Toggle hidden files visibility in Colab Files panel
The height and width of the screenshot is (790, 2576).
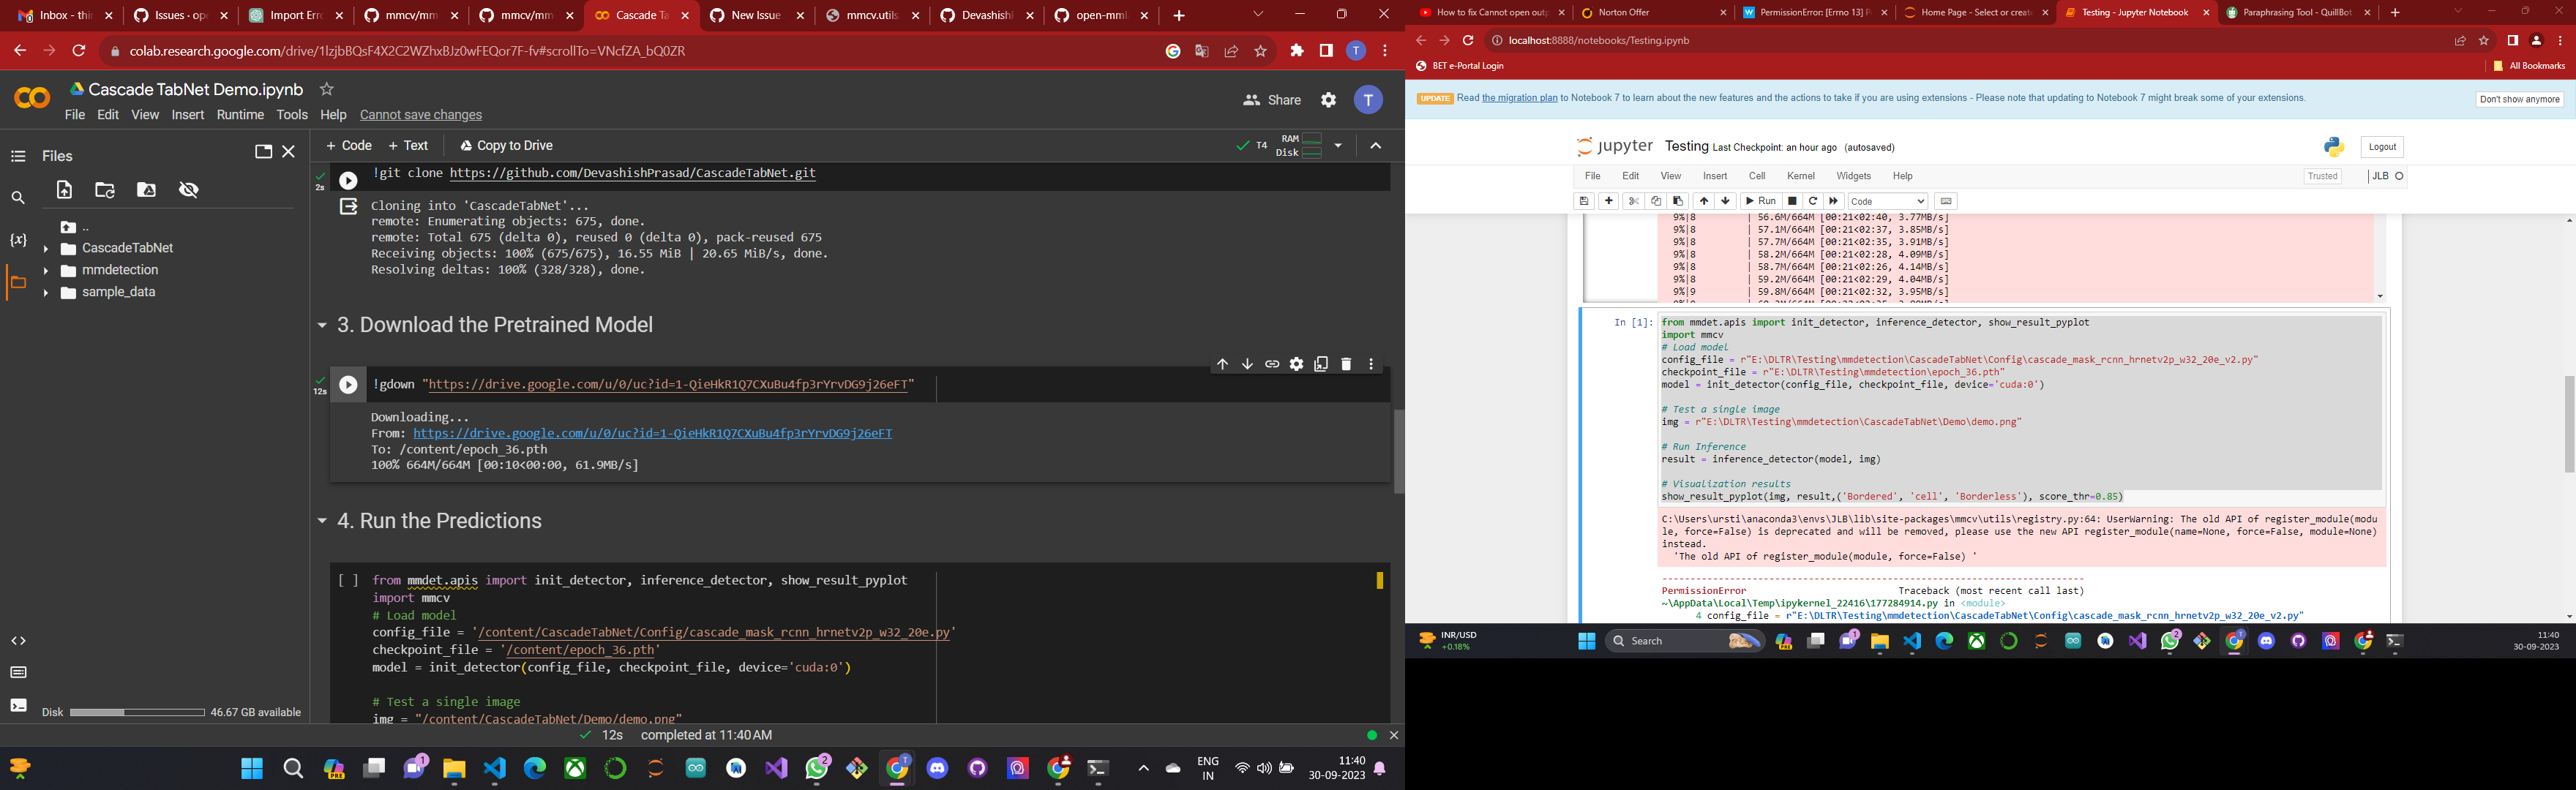tap(189, 189)
